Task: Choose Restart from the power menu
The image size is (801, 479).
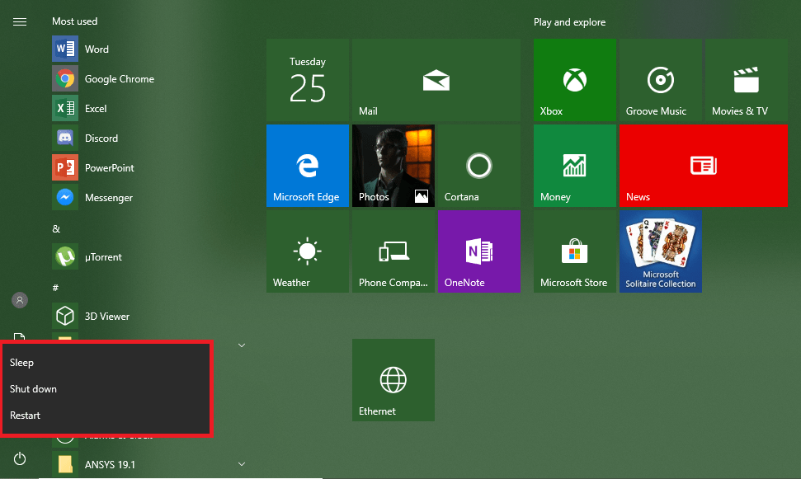Action: coord(106,416)
